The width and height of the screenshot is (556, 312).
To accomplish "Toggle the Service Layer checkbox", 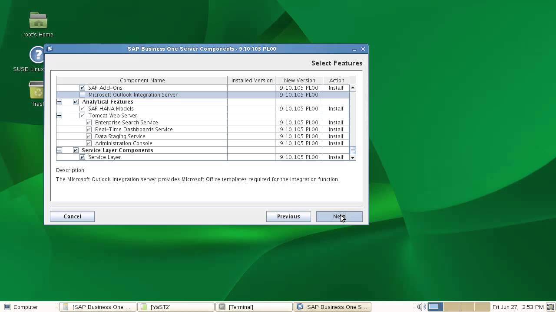I will tap(82, 157).
